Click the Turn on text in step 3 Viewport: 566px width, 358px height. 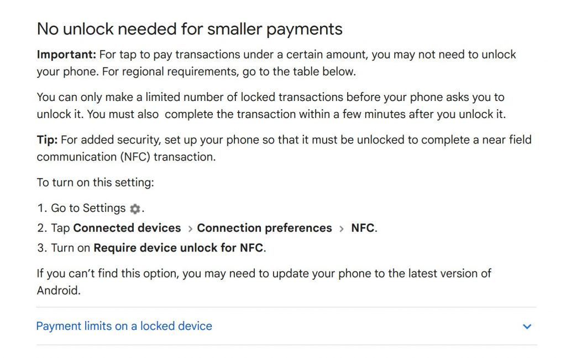(x=70, y=248)
